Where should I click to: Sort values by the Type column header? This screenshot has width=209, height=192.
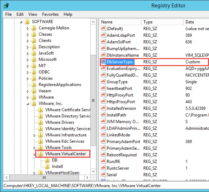click(162, 22)
